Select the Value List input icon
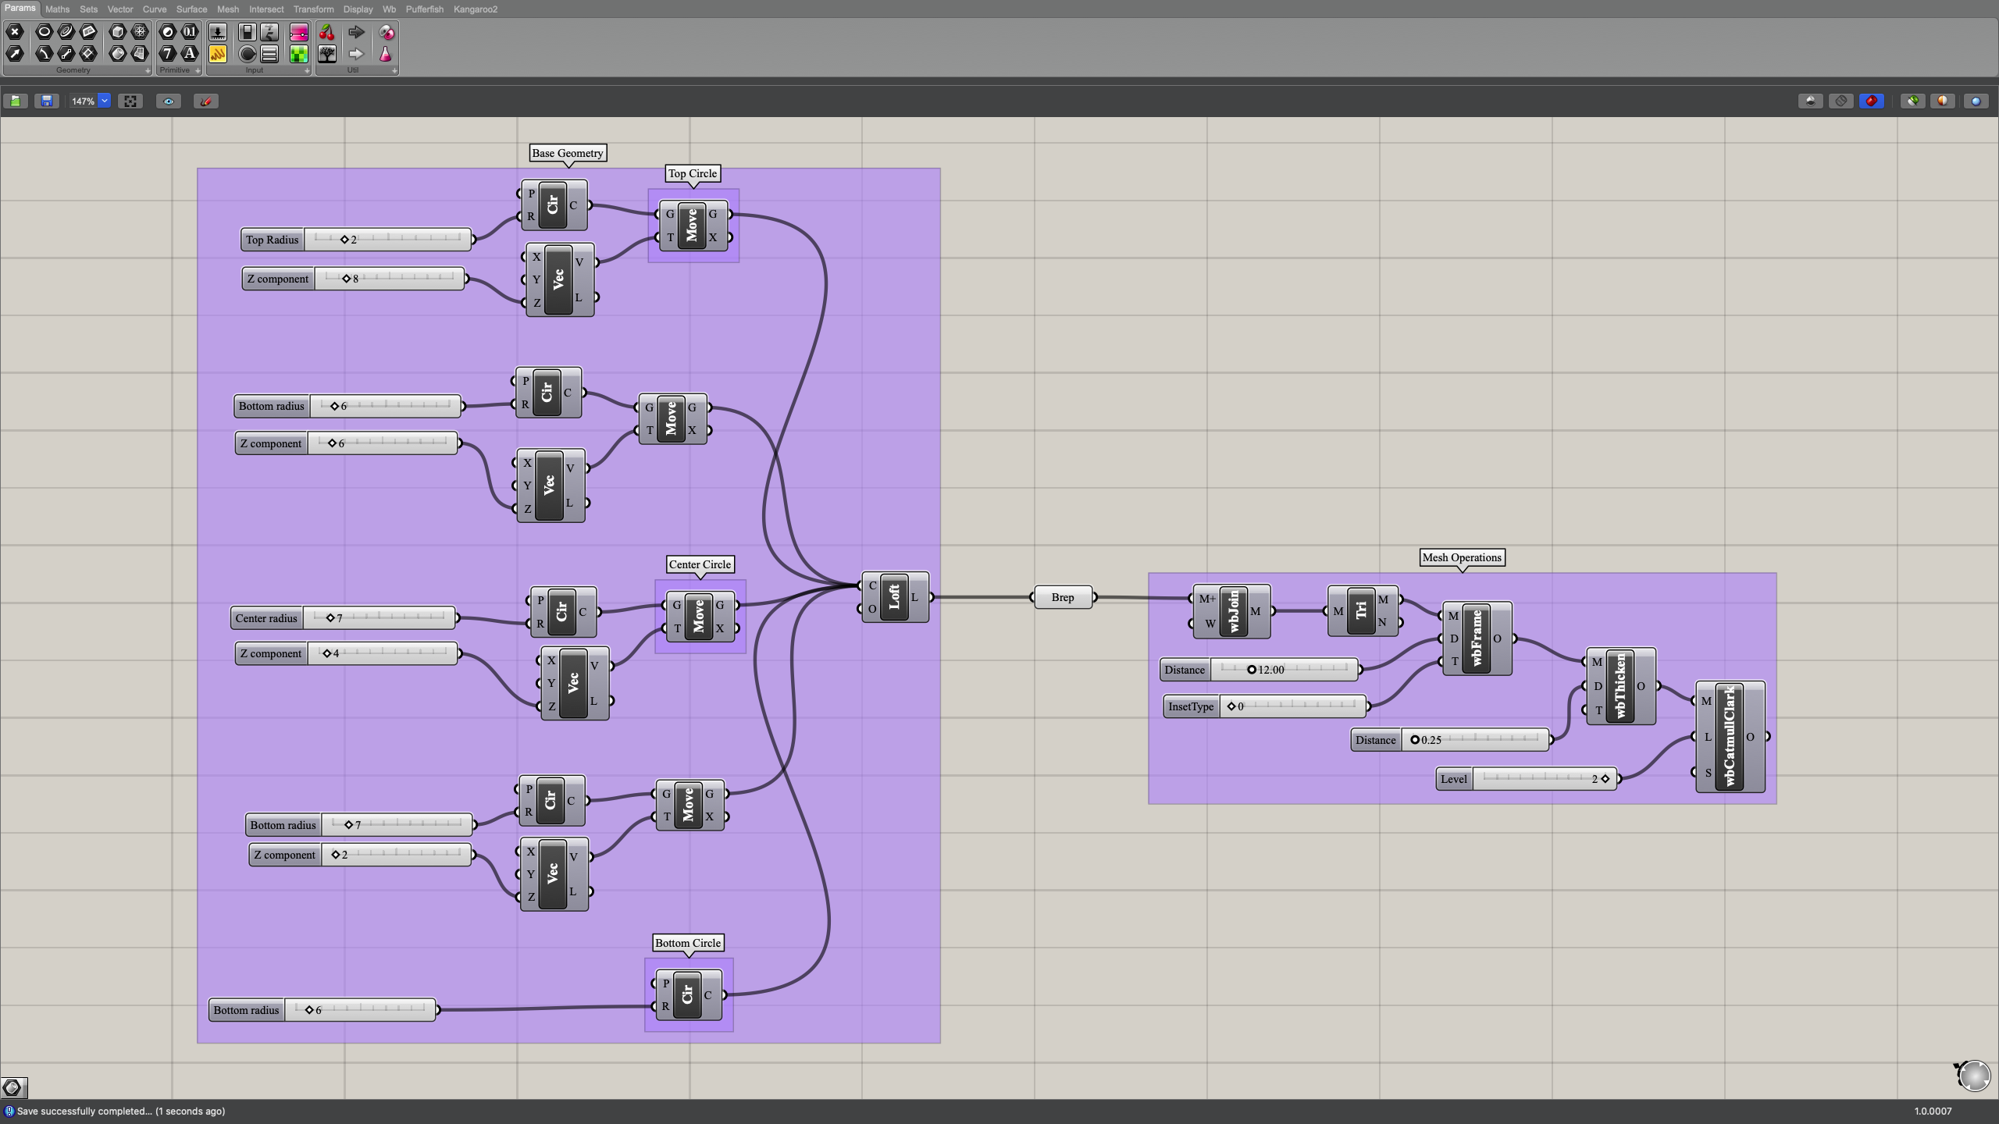Viewport: 1999px width, 1124px height. click(x=269, y=54)
